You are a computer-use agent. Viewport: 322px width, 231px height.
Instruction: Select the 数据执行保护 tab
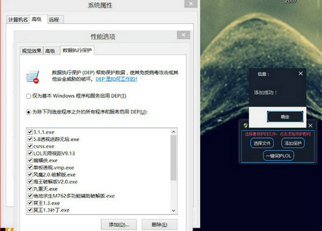77,50
